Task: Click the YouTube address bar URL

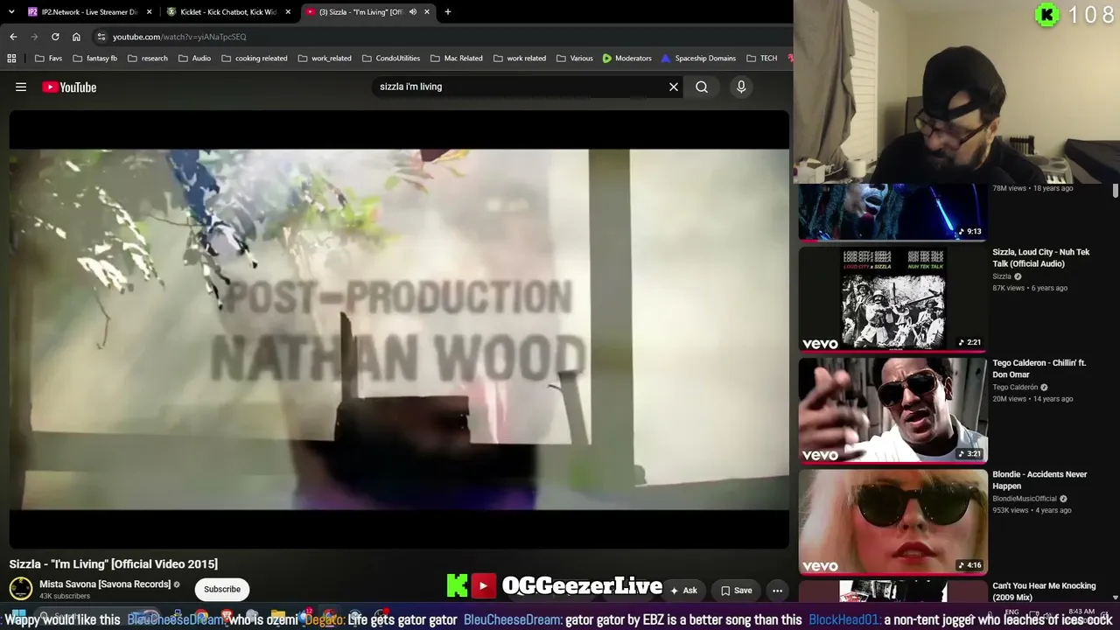Action: pos(179,37)
